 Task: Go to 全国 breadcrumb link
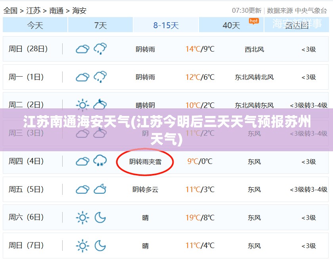click(x=10, y=10)
